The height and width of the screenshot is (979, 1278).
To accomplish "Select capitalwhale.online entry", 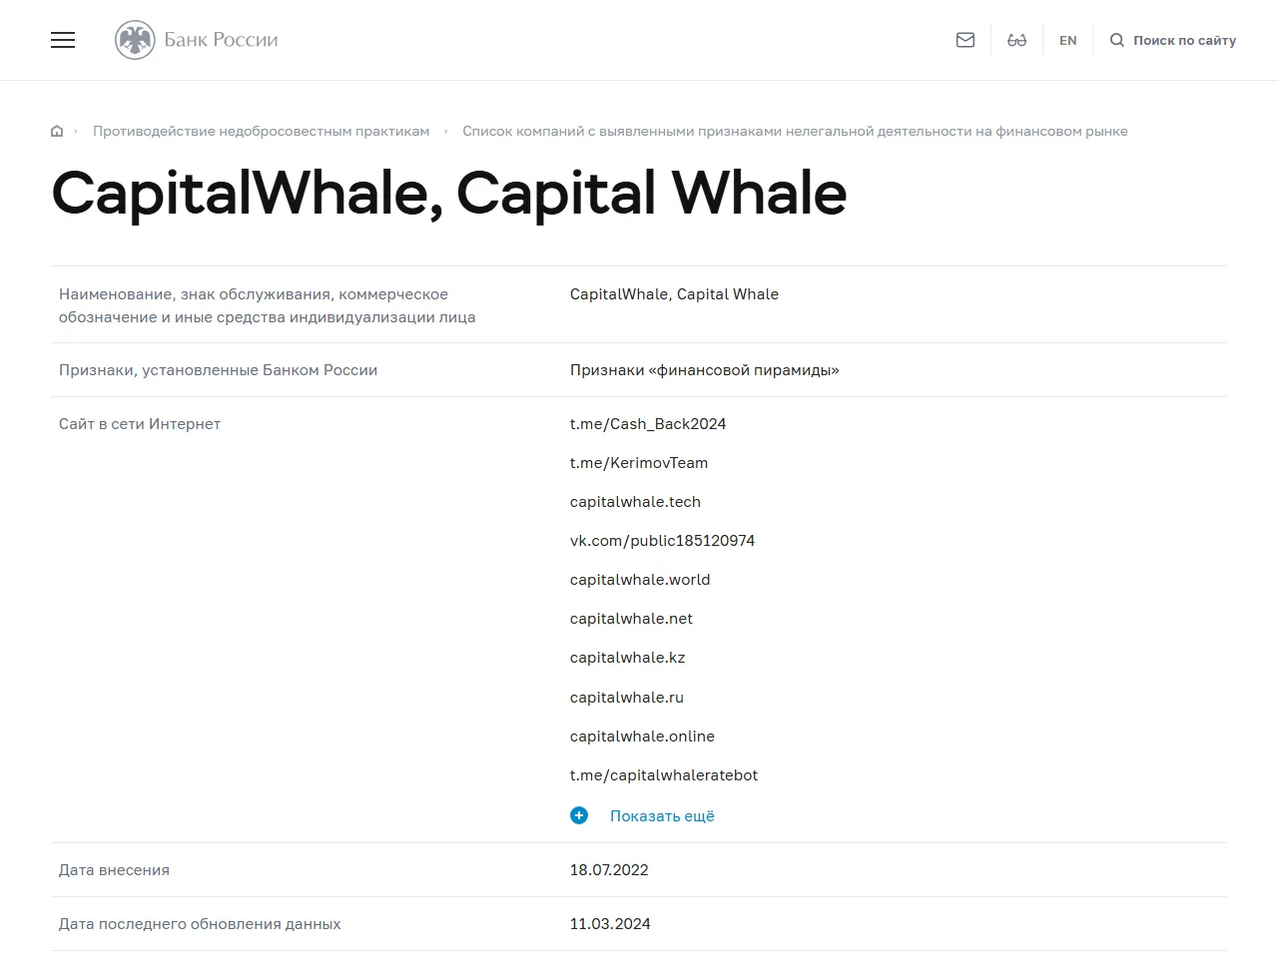I will click(642, 736).
